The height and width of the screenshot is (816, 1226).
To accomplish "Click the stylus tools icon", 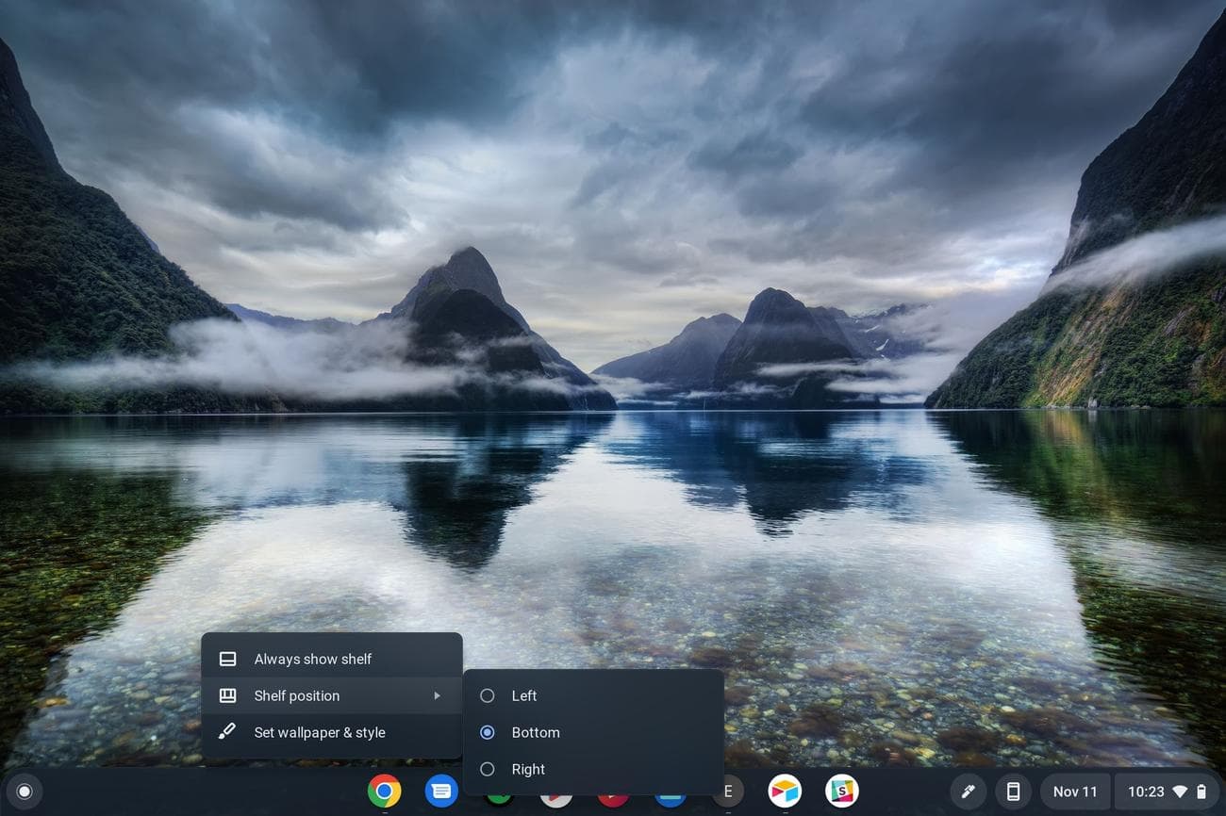I will (x=968, y=792).
